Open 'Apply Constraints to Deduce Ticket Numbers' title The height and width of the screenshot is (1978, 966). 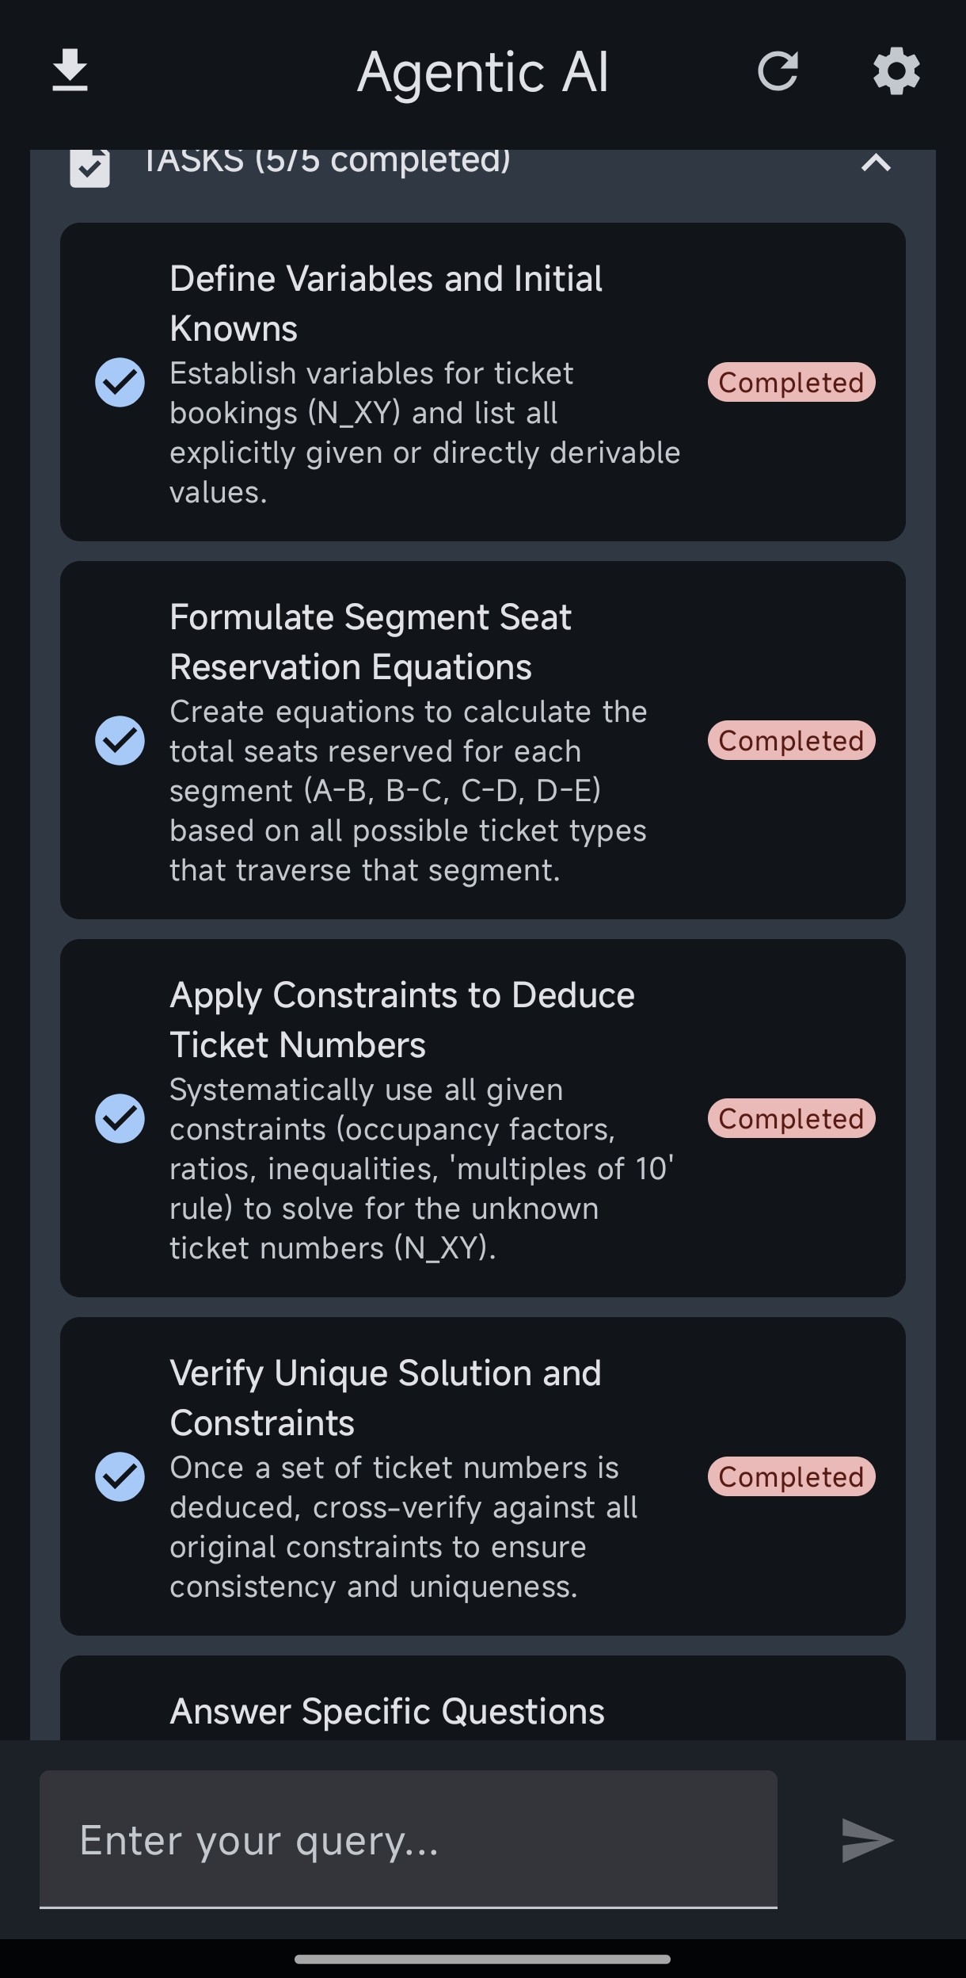click(x=402, y=1020)
